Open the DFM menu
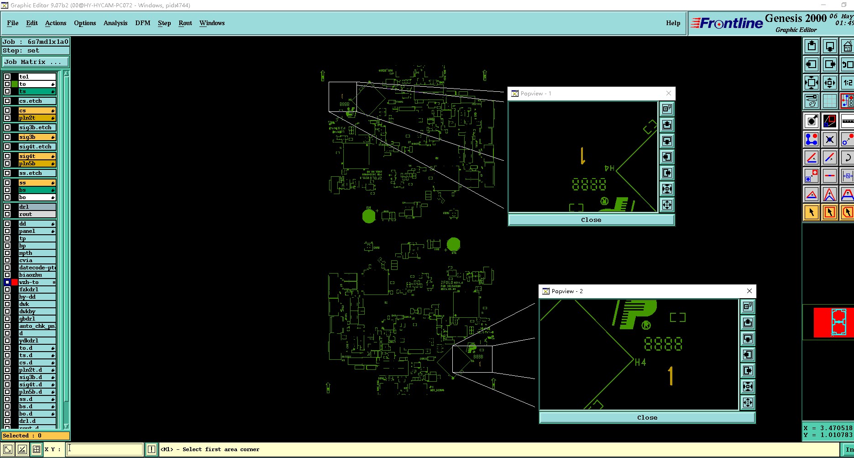Viewport: 854px width, 458px height. (x=143, y=23)
